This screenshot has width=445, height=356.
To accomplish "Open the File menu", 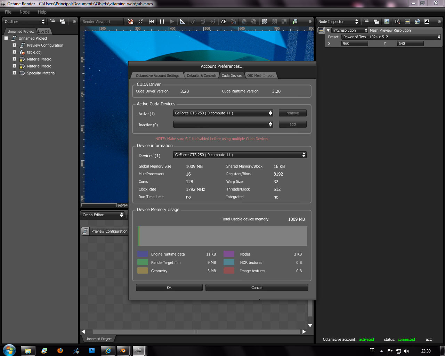I will pos(8,12).
